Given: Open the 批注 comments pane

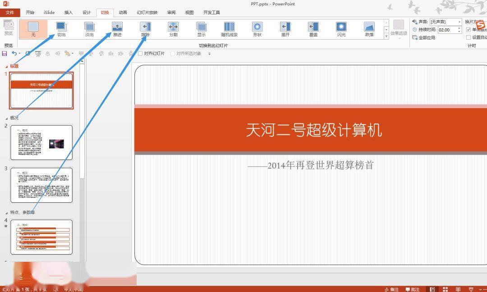Looking at the screenshot, I should (x=413, y=289).
